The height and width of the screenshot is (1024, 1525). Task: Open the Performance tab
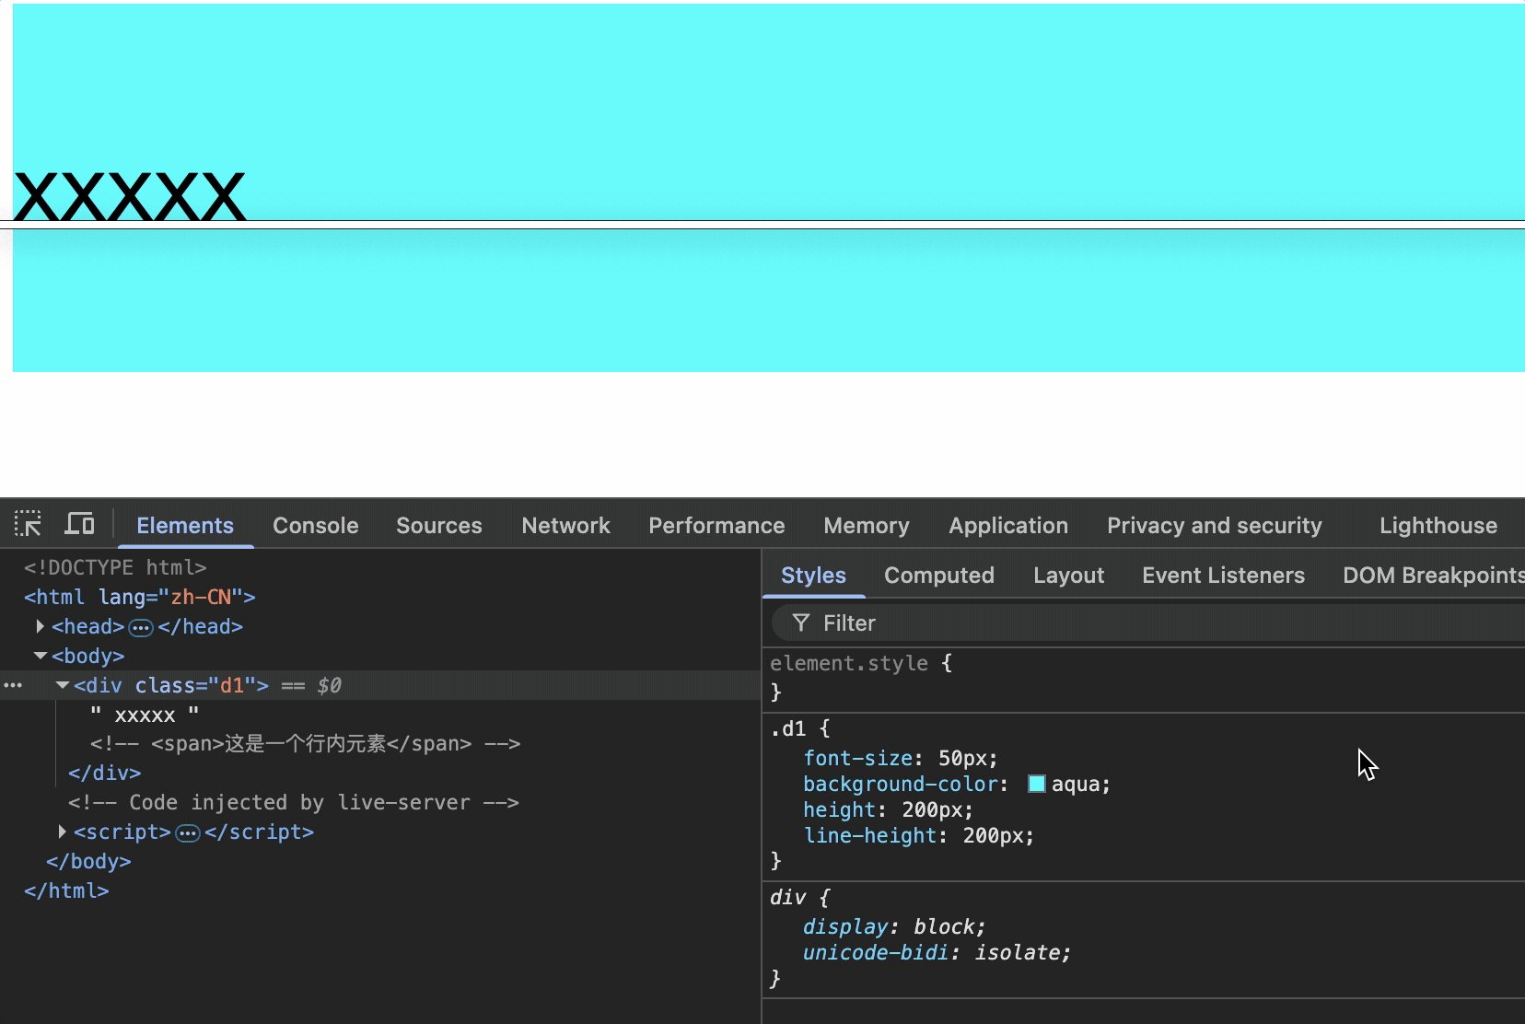click(716, 525)
